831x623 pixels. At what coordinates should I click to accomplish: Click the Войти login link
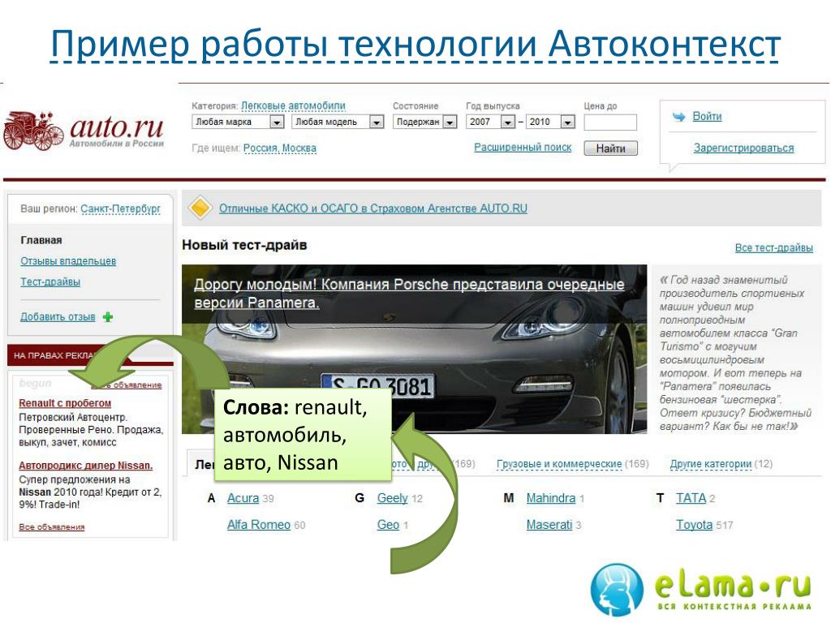point(707,117)
